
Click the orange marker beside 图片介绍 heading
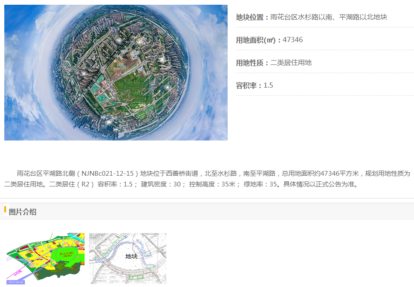tap(5, 210)
